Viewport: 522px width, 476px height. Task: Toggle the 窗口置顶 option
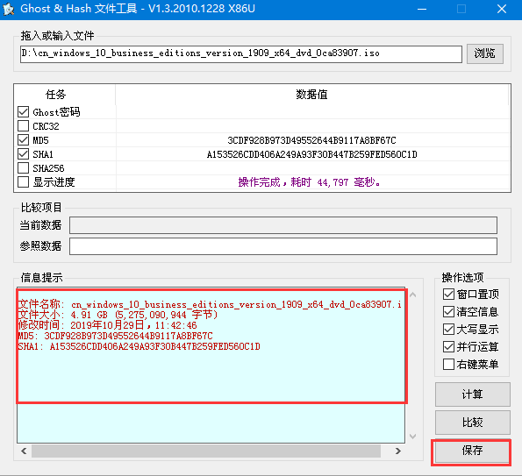448,294
